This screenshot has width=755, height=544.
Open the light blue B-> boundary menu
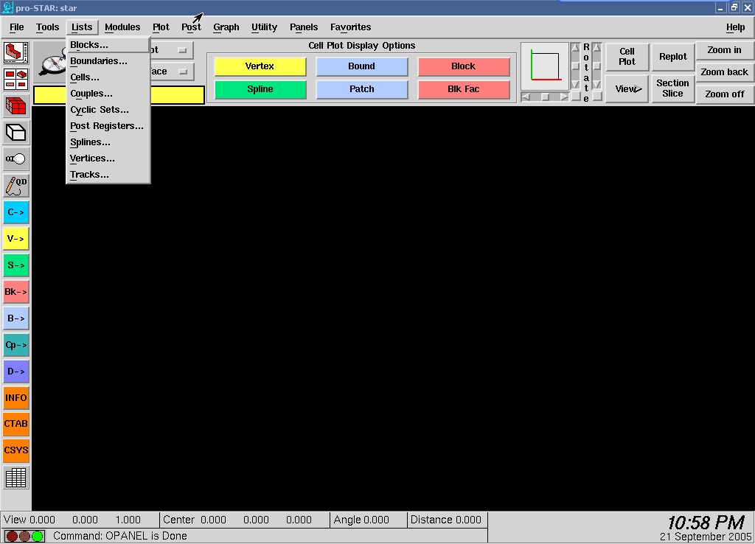(16, 318)
